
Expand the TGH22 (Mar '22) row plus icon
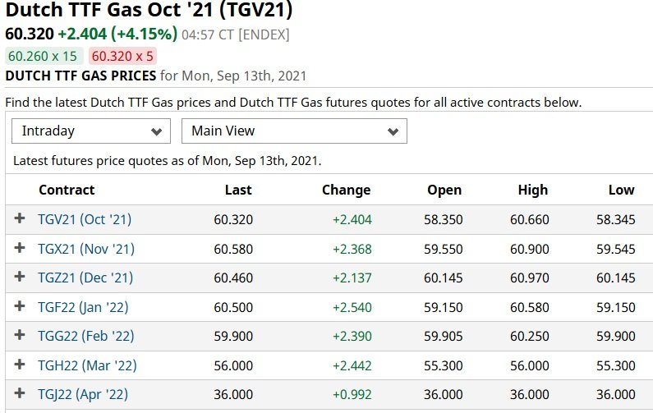[x=20, y=365]
